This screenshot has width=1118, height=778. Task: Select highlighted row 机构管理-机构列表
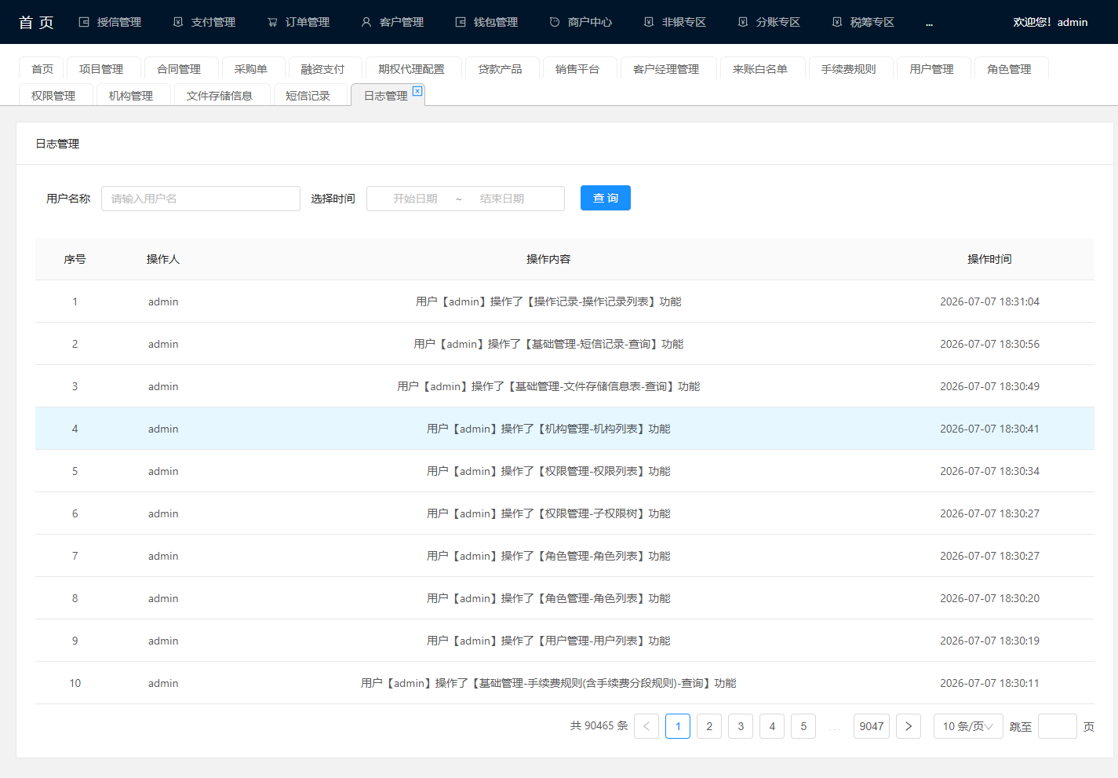(565, 429)
